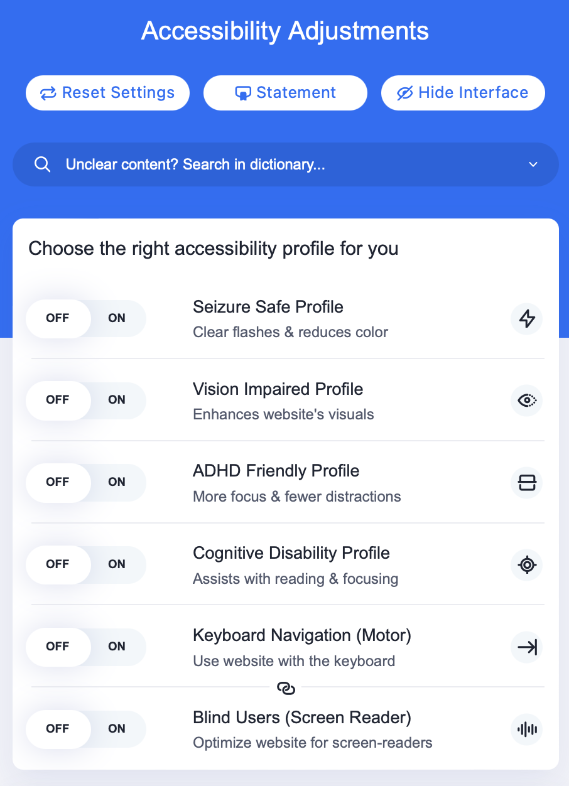Click the magnifier icon in dictionary search

42,164
